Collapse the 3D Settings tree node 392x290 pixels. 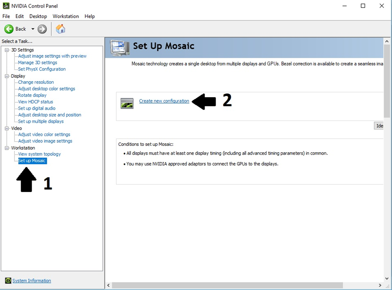(x=7, y=50)
